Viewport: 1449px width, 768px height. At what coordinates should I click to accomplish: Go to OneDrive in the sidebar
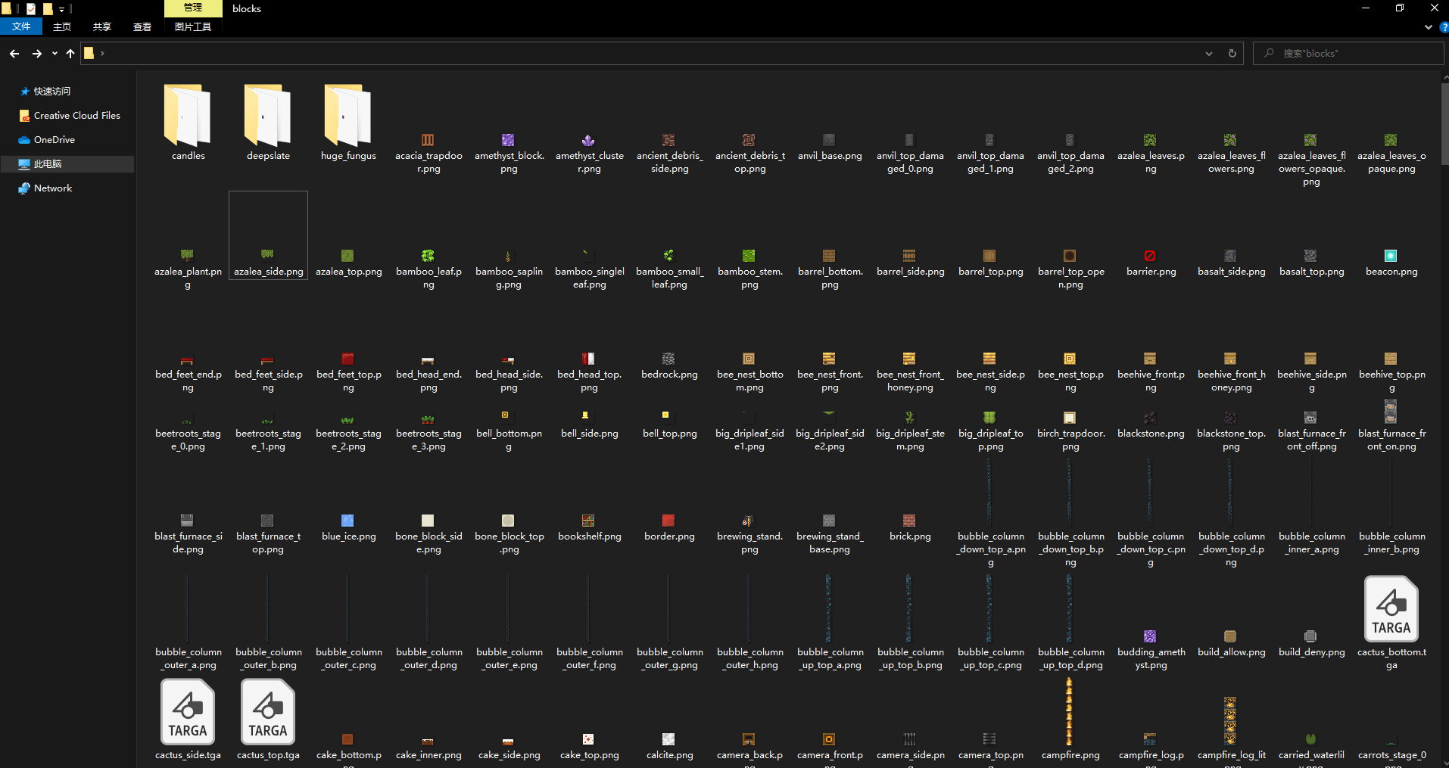coord(55,140)
